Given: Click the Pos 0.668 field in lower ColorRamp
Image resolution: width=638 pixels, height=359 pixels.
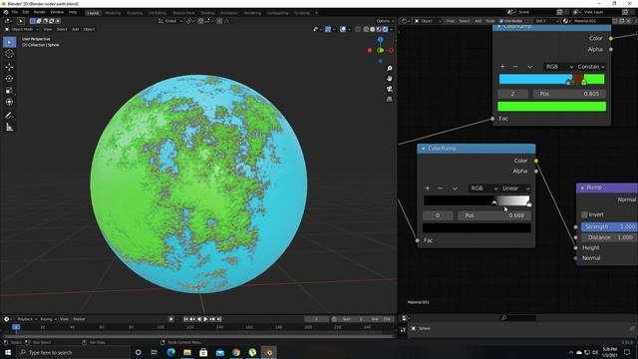Looking at the screenshot, I should click(494, 215).
